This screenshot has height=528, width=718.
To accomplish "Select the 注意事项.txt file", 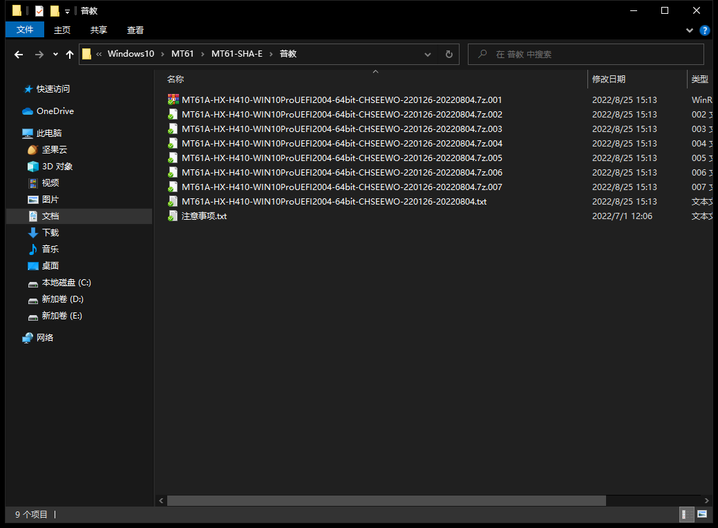I will [x=205, y=216].
